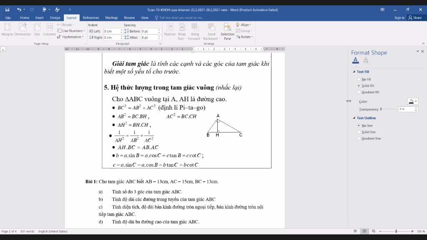Open the Orientation options
Screen dimensions: 427x240
tap(23, 30)
